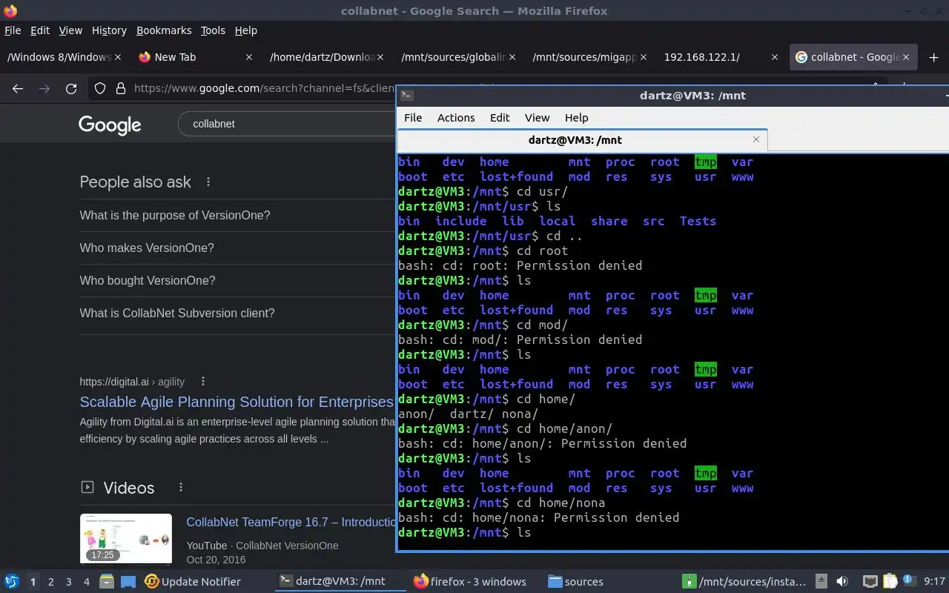949x593 pixels.
Task: Open the volume control tray icon
Action: tap(842, 581)
